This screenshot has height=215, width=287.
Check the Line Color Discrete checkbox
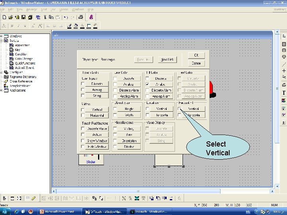115,78
